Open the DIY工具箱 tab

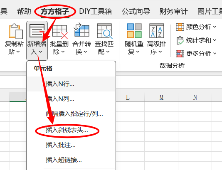[96, 11]
